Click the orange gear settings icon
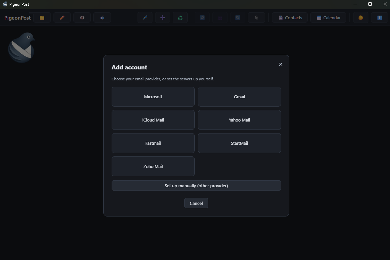390x260 pixels. 361,18
